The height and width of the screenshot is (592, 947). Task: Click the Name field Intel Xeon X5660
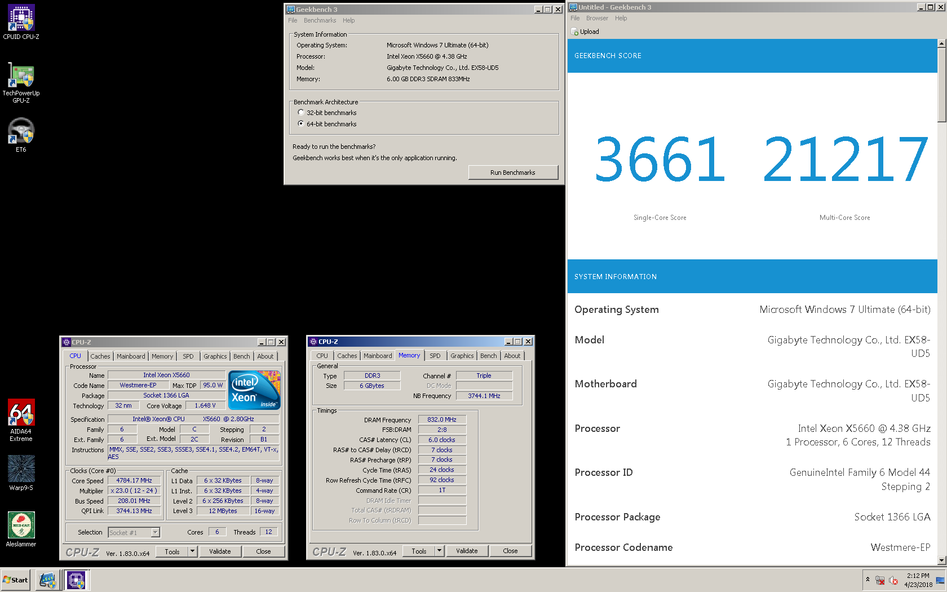pos(166,375)
